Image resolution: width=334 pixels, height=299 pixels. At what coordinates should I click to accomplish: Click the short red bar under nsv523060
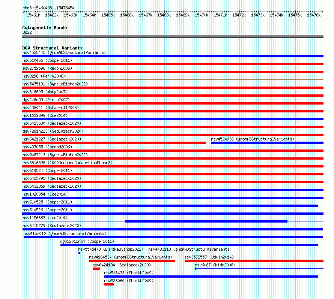(x=109, y=284)
